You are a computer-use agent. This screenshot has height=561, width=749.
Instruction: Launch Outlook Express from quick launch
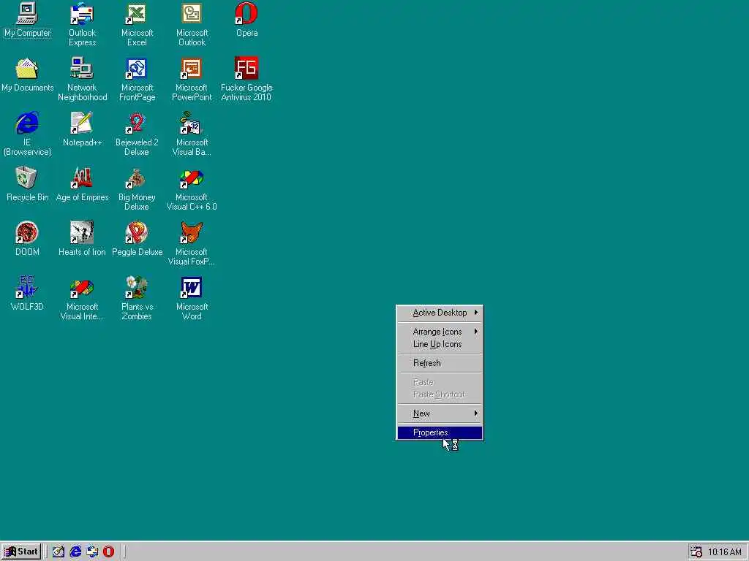point(92,552)
